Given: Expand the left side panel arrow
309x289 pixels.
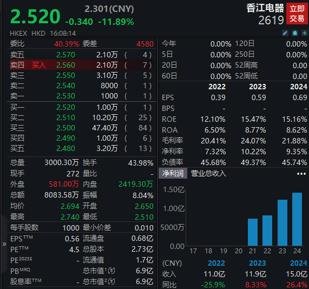Looking at the screenshot, I should pos(4,244).
